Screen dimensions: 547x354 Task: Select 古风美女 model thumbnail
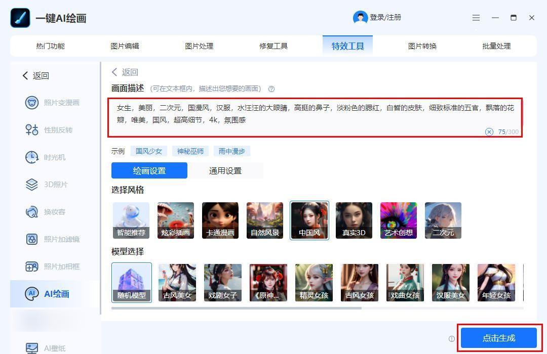point(177,283)
